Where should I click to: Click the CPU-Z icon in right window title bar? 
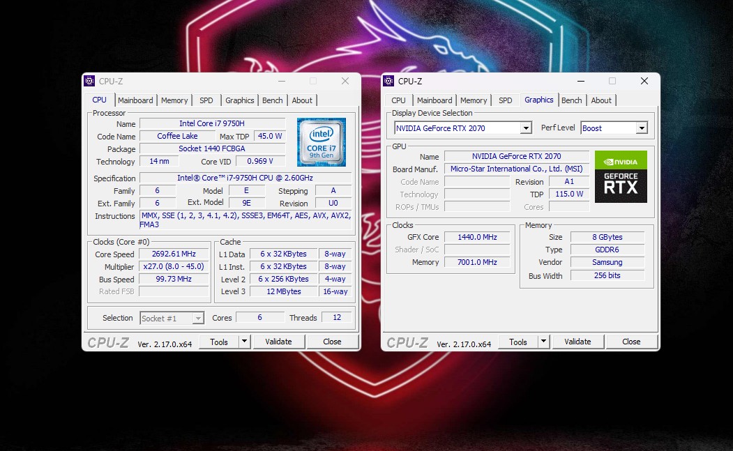click(x=388, y=81)
